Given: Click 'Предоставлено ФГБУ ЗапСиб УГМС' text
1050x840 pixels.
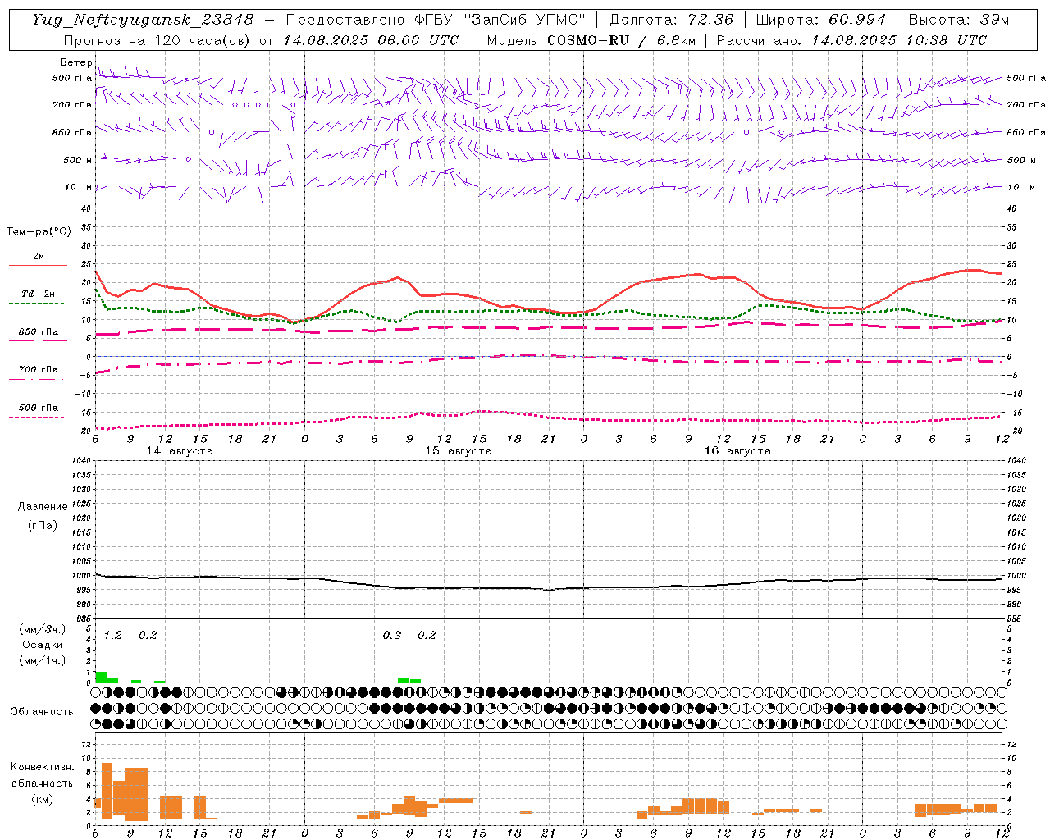Looking at the screenshot, I should pos(436,20).
